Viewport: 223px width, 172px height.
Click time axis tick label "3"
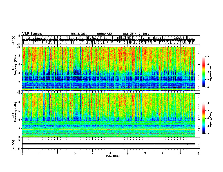pyautogui.click(x=75, y=153)
